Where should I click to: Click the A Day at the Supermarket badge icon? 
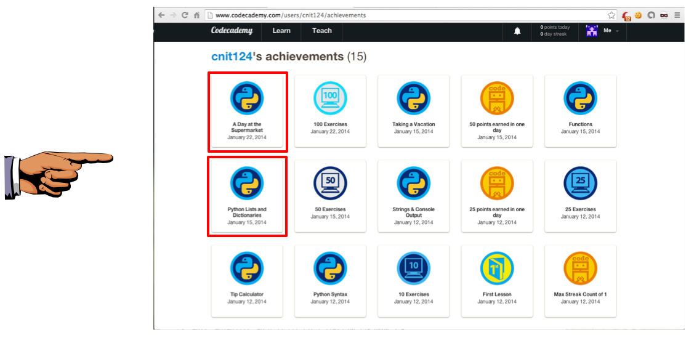point(247,99)
